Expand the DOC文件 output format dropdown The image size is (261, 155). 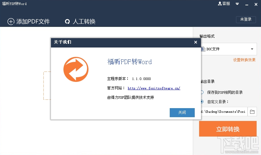point(252,49)
